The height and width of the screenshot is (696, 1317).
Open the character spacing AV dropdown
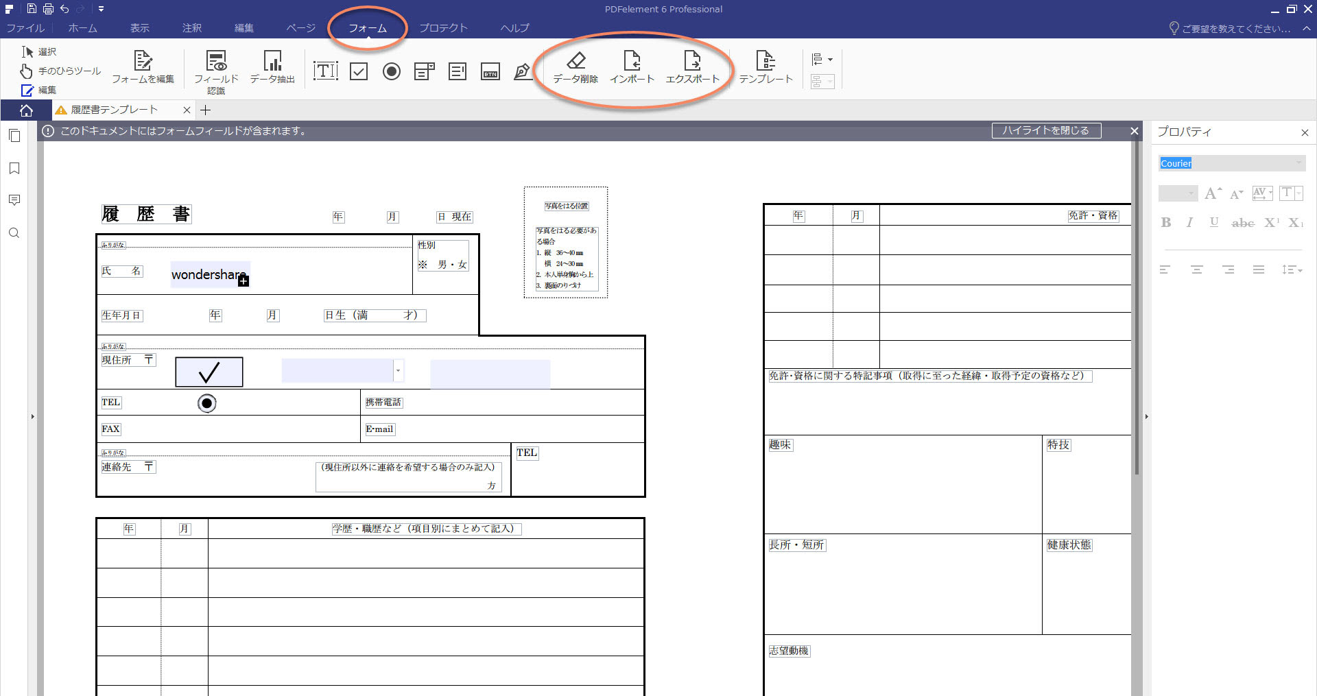click(1262, 193)
